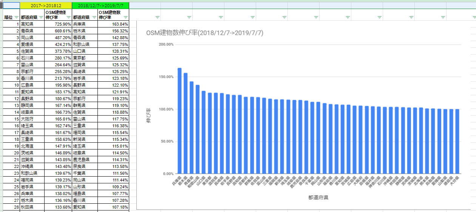Select the second chart bar for 栃木県
The width and height of the screenshot is (476, 212).
tap(185, 124)
